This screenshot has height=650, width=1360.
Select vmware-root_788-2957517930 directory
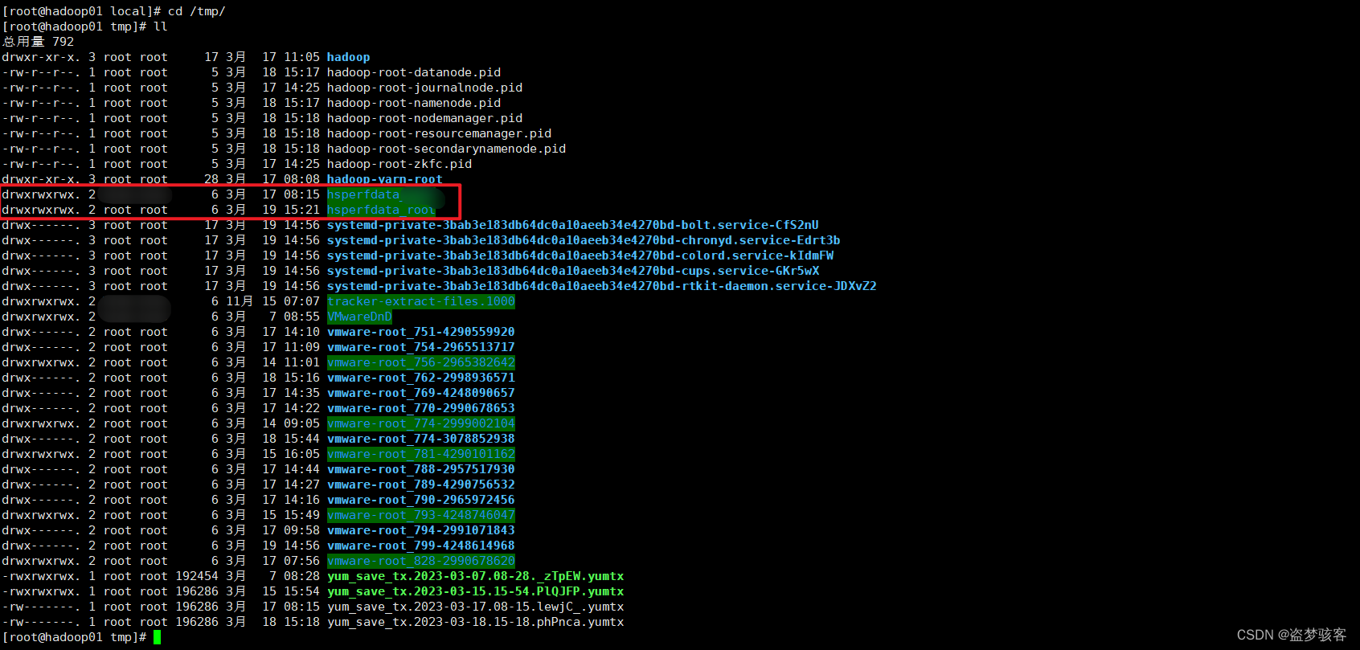(421, 469)
